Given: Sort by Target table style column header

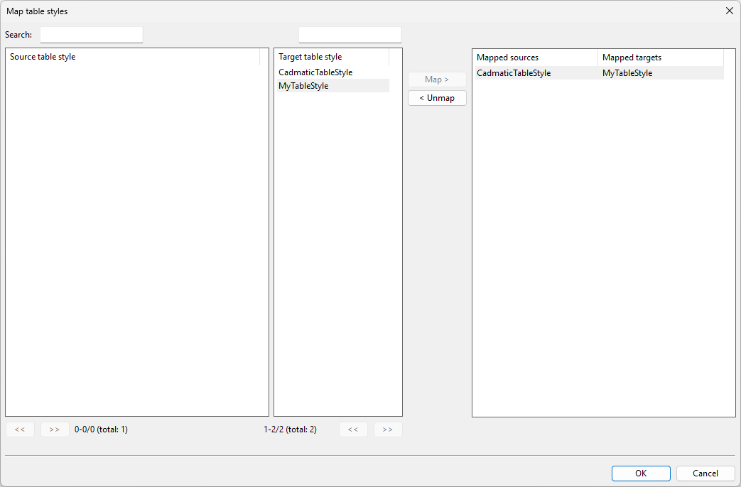Looking at the screenshot, I should click(332, 57).
